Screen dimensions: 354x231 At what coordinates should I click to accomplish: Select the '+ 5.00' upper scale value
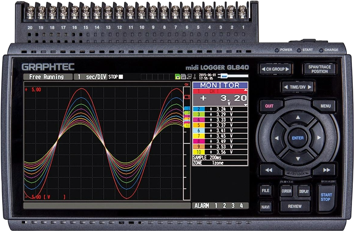coord(33,90)
